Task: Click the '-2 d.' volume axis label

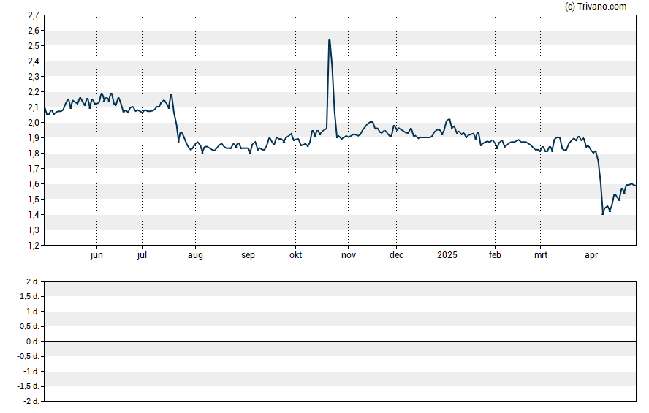Action: [31, 401]
